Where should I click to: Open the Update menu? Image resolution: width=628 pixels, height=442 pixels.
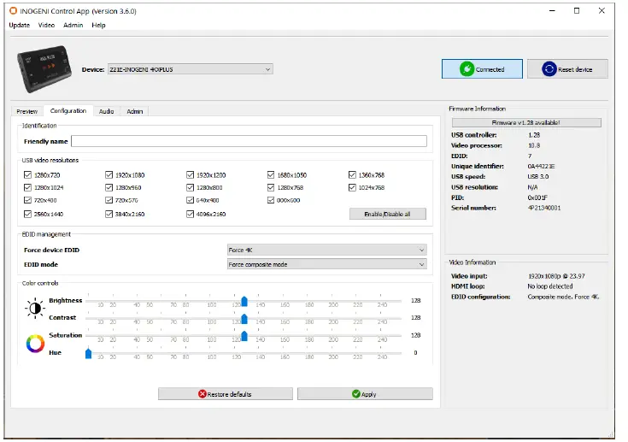19,25
